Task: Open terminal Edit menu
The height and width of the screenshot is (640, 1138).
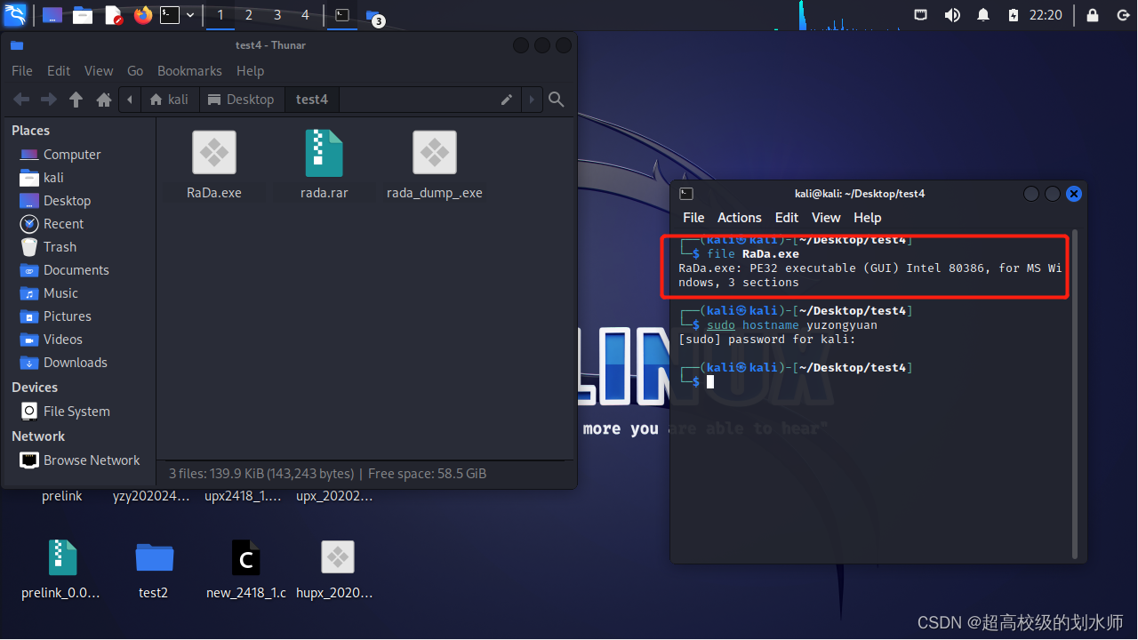Action: tap(787, 218)
